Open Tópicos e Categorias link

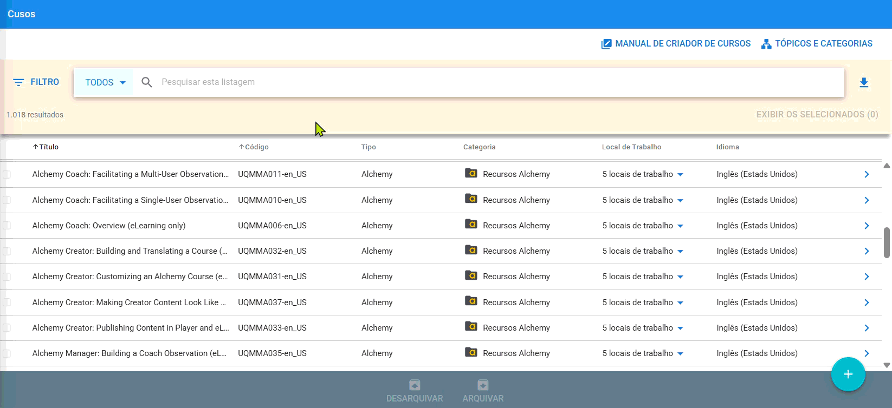click(x=817, y=44)
